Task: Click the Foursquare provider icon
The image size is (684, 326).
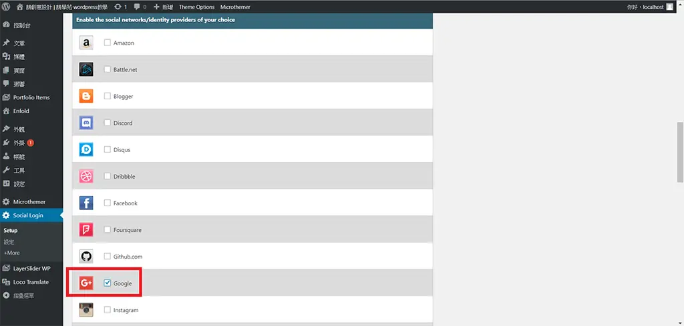Action: (86, 229)
